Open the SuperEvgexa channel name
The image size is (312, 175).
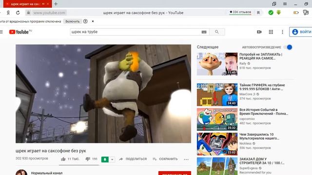[x=249, y=168]
